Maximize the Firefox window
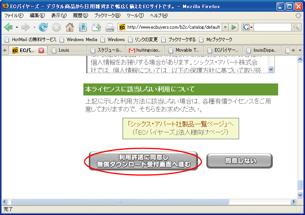Image resolution: width=305 pixels, height=215 pixels. coord(289,7)
